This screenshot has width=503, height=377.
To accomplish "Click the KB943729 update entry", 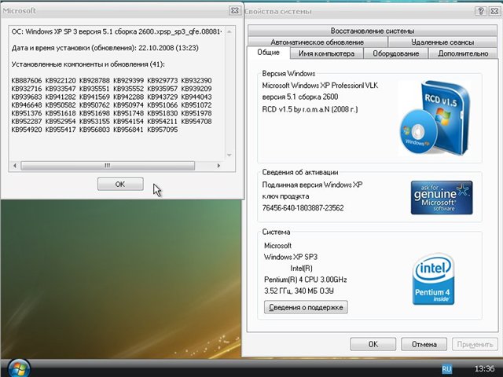I will click(163, 97).
